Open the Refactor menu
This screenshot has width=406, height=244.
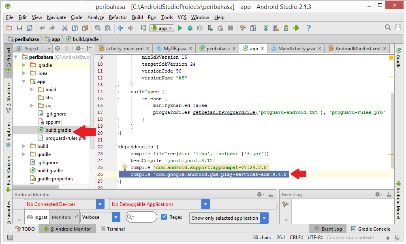(x=118, y=17)
